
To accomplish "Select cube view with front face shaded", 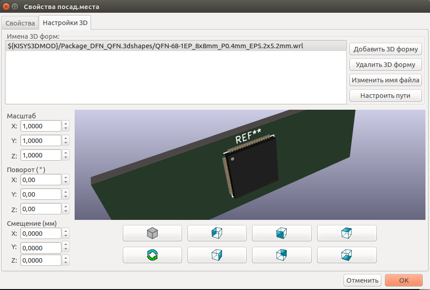I will pyautogui.click(x=281, y=233).
